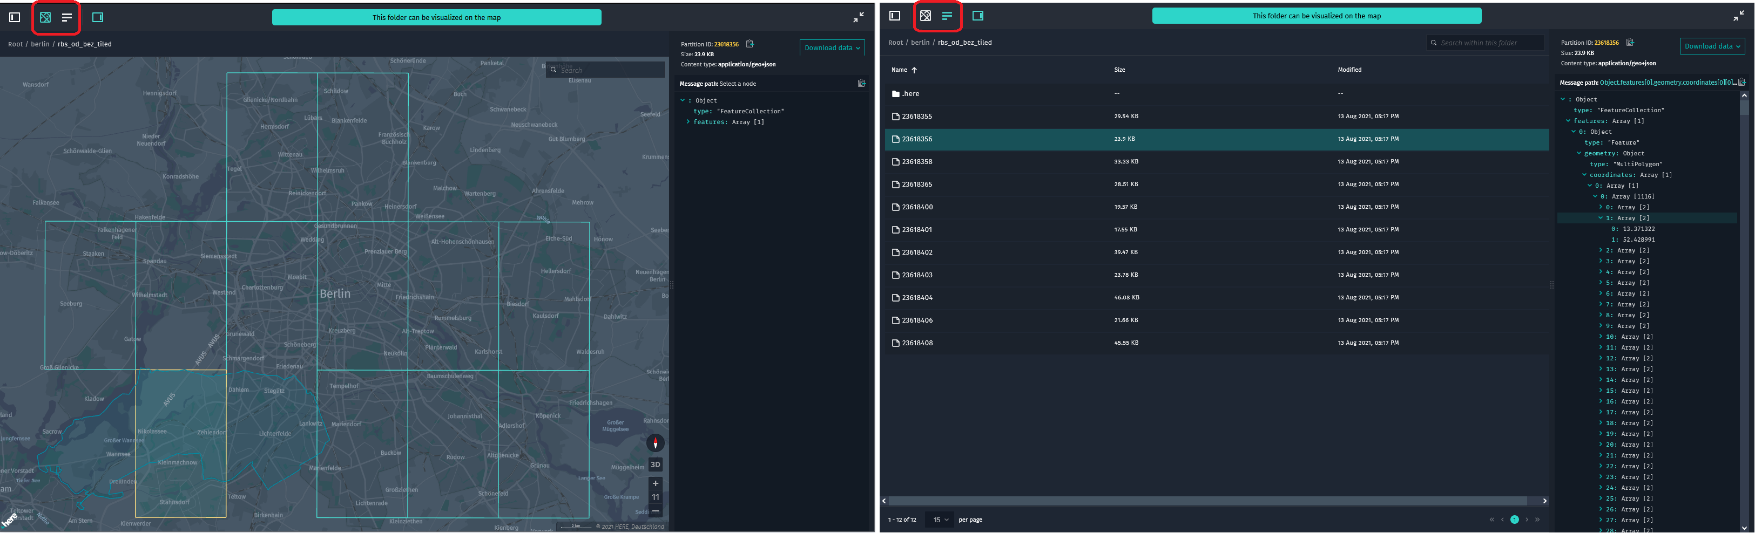Copy message path icon in list-view screenshot
Viewport: 1755px width, 533px height.
coord(1742,83)
